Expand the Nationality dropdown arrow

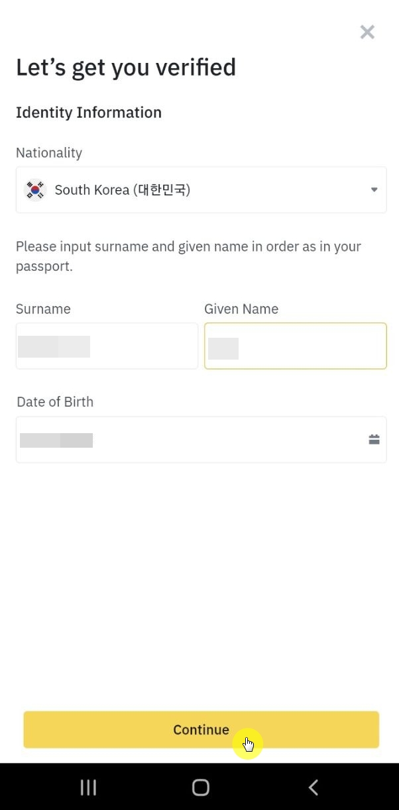click(374, 190)
